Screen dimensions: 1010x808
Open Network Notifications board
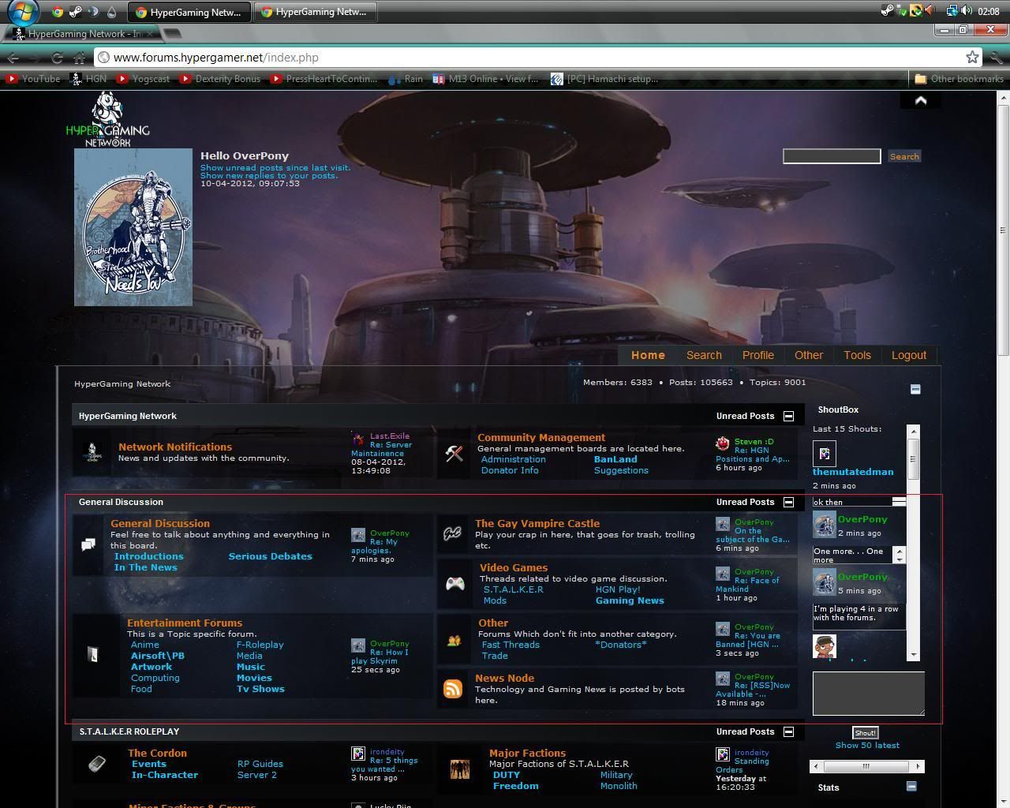[x=175, y=447]
